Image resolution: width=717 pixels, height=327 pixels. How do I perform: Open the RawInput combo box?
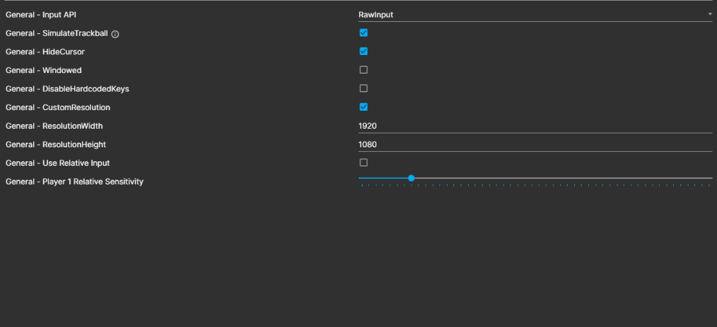[x=531, y=15]
